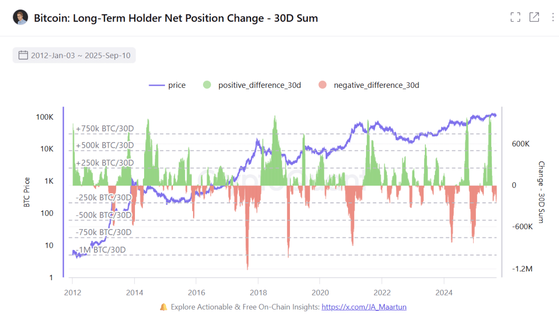
Task: Click the author profile avatar
Action: coord(21,18)
